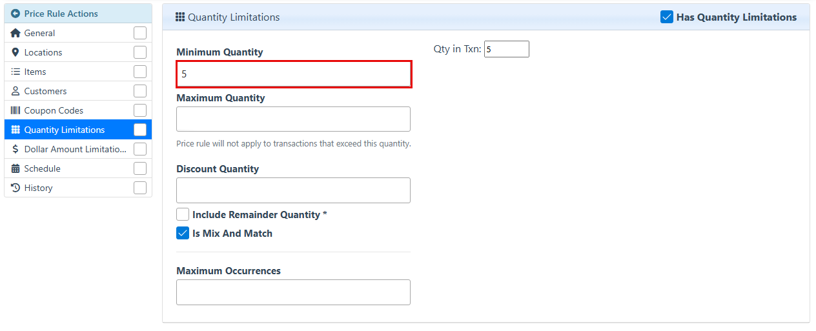
Task: Select Quantity Limitations in the sidebar
Action: tap(64, 130)
